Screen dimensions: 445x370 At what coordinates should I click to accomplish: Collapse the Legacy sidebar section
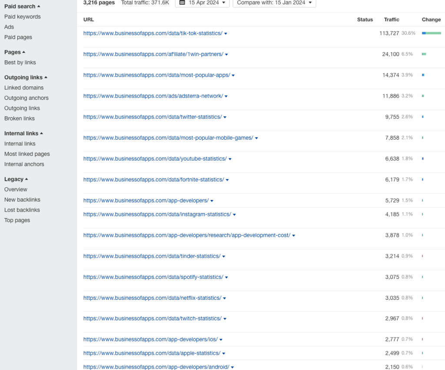tap(16, 179)
